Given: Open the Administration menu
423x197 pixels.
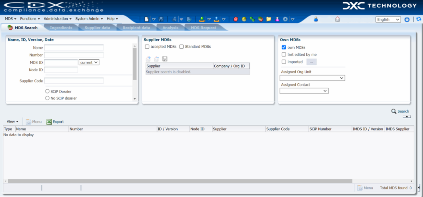Looking at the screenshot, I should pos(57,19).
